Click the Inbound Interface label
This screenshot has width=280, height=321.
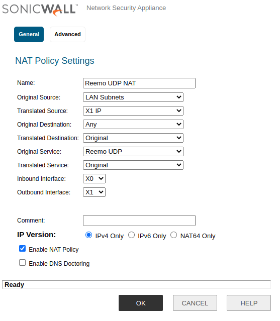pos(41,179)
